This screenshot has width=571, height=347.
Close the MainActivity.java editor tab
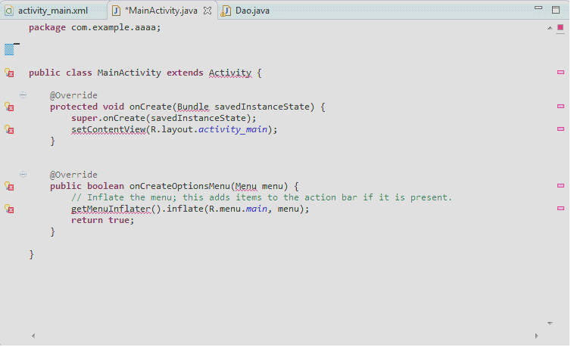coord(207,11)
